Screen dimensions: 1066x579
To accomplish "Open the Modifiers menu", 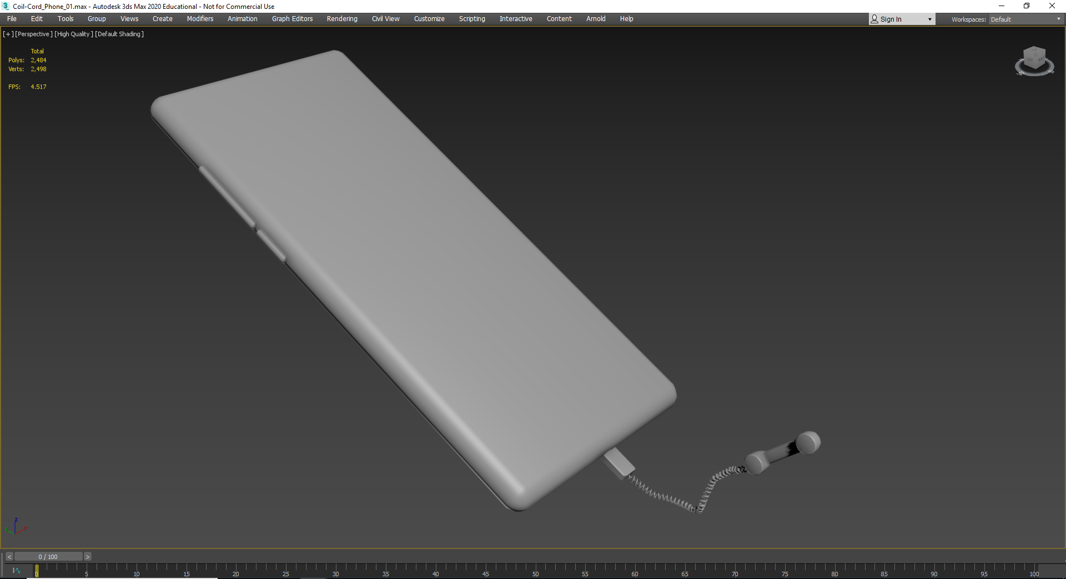I will pos(200,19).
